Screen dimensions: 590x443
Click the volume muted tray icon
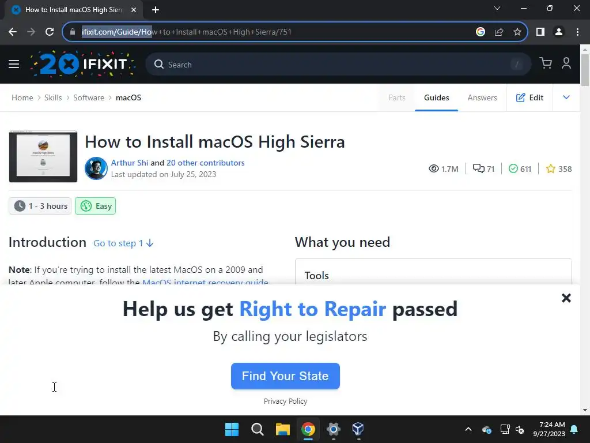pos(520,429)
